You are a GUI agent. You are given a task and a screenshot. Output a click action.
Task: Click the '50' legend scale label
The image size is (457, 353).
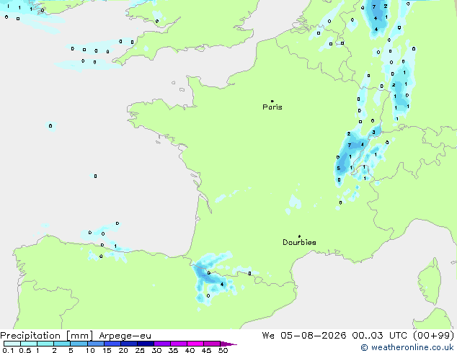pyautogui.click(x=223, y=350)
